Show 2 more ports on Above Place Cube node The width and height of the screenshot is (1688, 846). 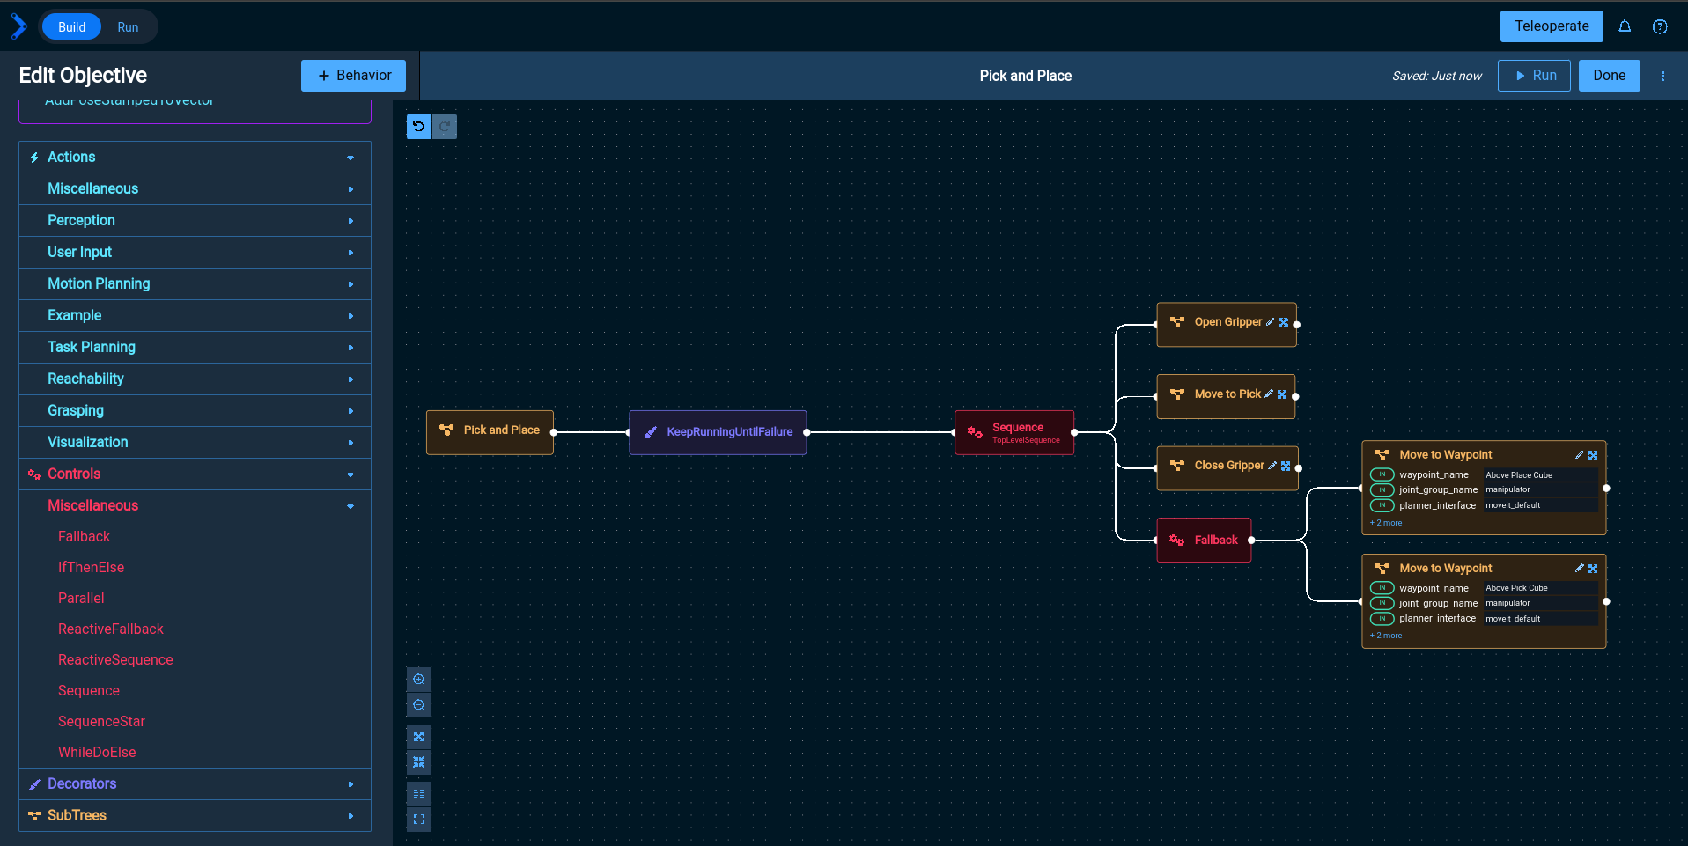pos(1386,523)
